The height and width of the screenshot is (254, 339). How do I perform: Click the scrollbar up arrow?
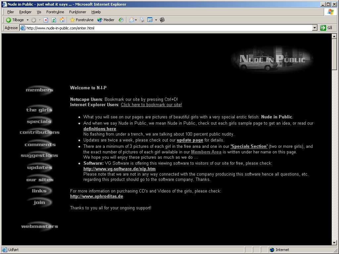(x=334, y=36)
